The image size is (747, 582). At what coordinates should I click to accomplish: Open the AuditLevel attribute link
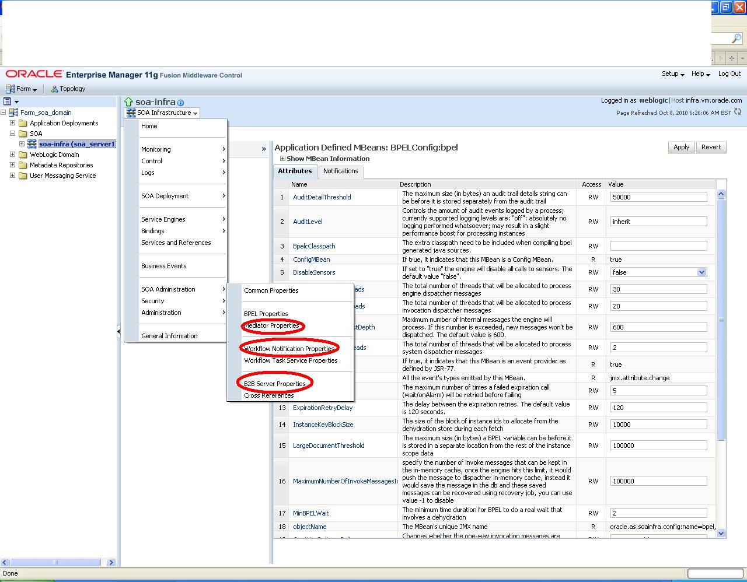[308, 222]
